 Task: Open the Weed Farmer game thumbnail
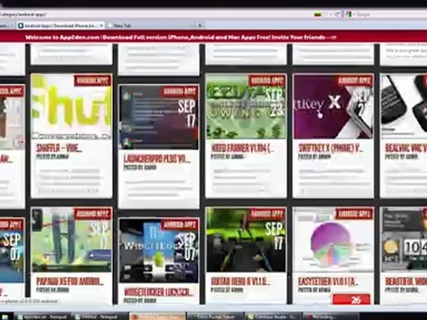pyautogui.click(x=246, y=107)
